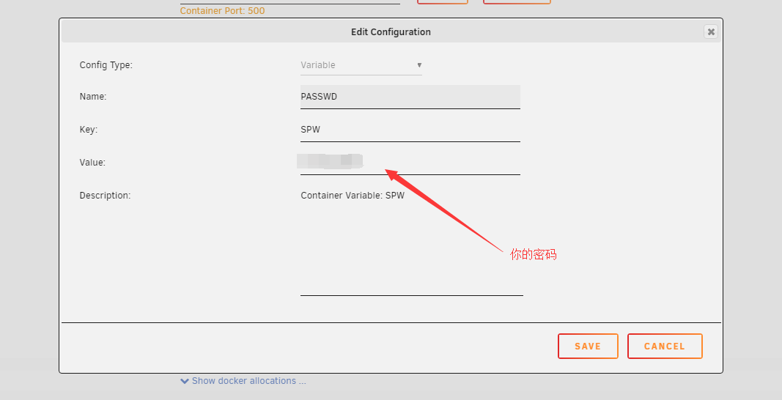Cancel editing the configuration
The height and width of the screenshot is (400, 782).
point(665,346)
